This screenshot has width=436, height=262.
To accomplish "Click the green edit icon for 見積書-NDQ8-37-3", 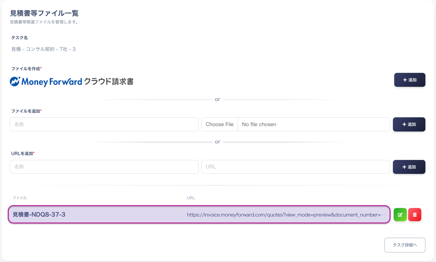I will click(x=400, y=215).
